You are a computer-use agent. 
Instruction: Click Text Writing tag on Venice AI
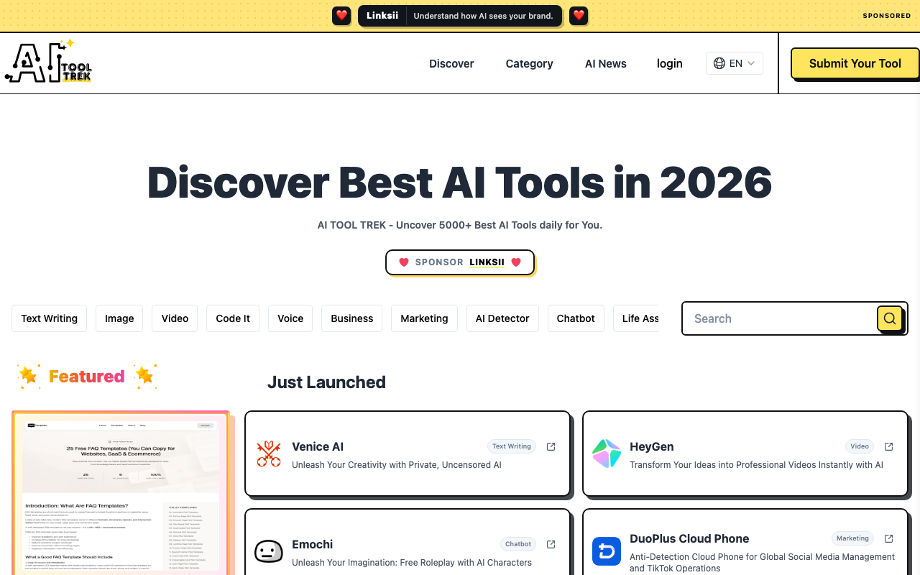pyautogui.click(x=512, y=446)
